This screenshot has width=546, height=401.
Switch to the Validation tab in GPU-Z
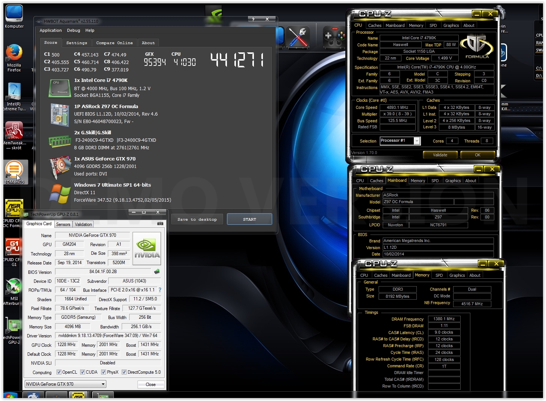point(83,224)
